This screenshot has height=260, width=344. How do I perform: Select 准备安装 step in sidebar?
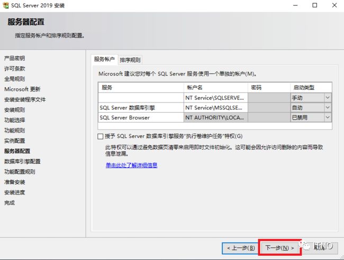[14, 182]
